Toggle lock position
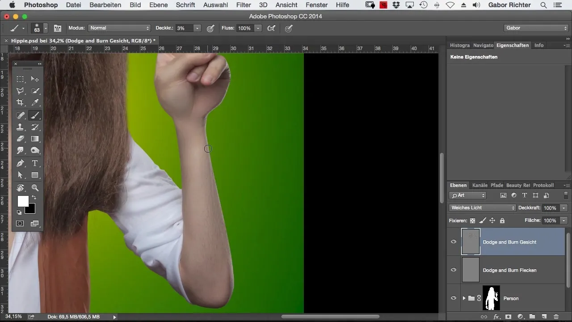572x322 pixels. pyautogui.click(x=492, y=220)
